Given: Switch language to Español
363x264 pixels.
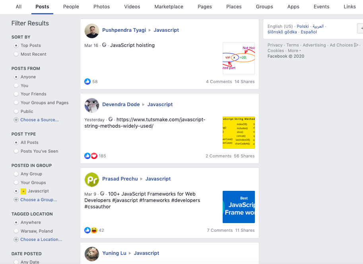Looking at the screenshot, I should [309, 32].
